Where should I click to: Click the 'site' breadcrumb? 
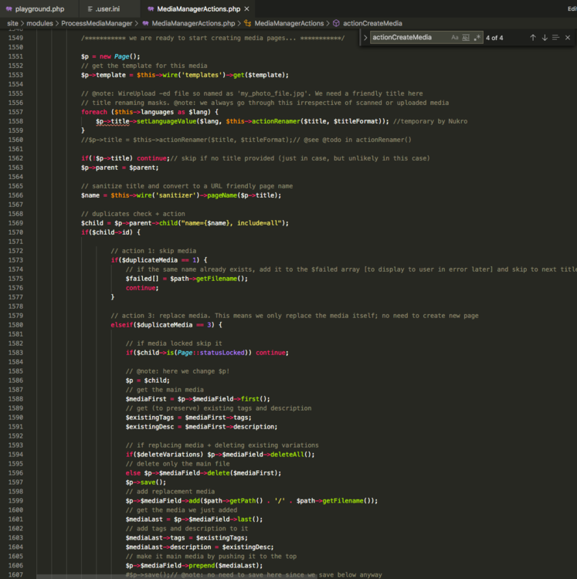point(12,23)
